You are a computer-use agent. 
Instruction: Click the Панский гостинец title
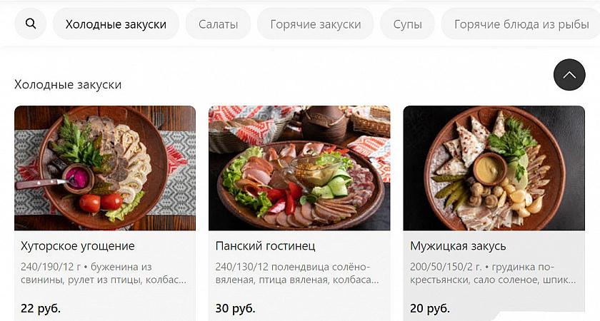pos(265,245)
